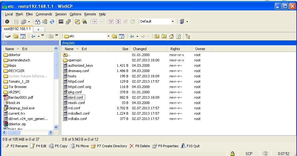Open Find Files binoculars icon
297x156 pixels.
click(85, 22)
